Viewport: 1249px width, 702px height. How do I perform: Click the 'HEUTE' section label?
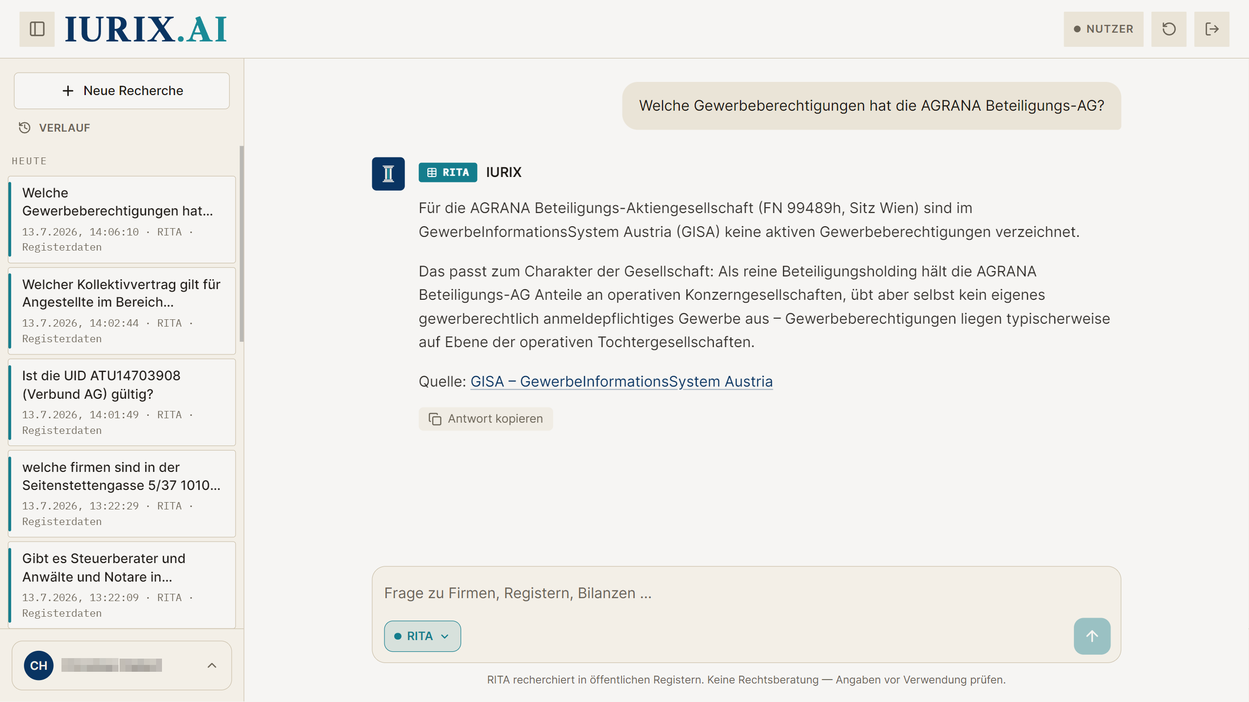point(29,161)
